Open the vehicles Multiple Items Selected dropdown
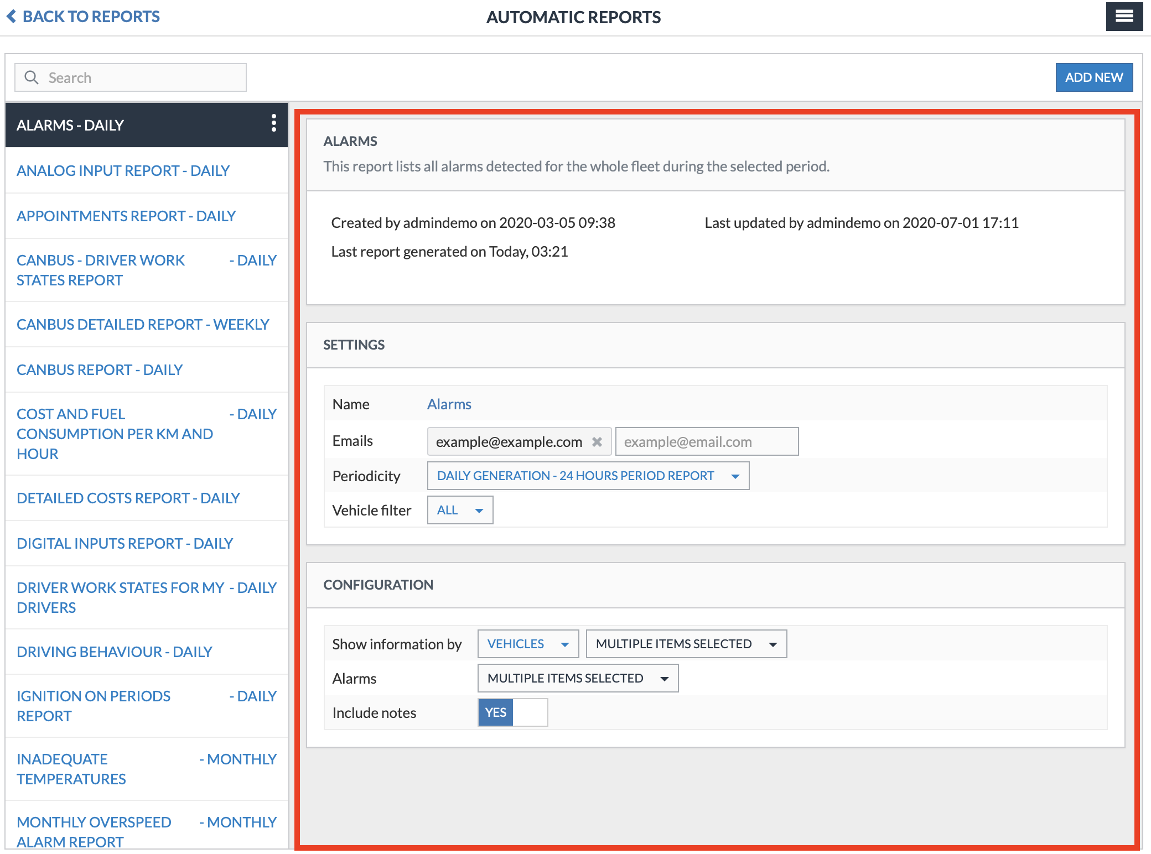This screenshot has width=1151, height=854. click(x=686, y=644)
